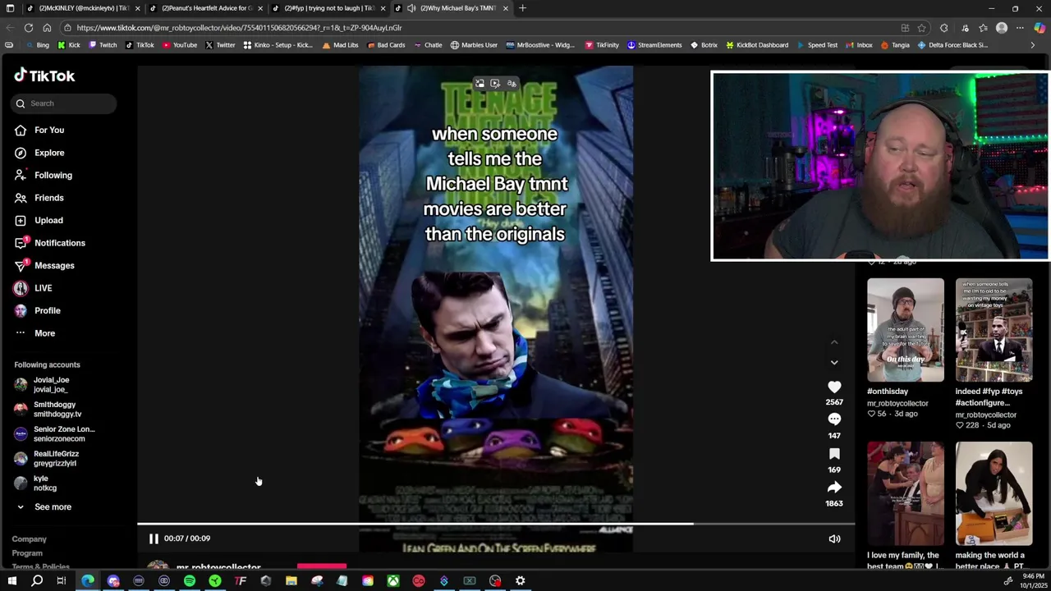Open 'making the world a better place' thumbnail
The width and height of the screenshot is (1051, 591).
994,493
